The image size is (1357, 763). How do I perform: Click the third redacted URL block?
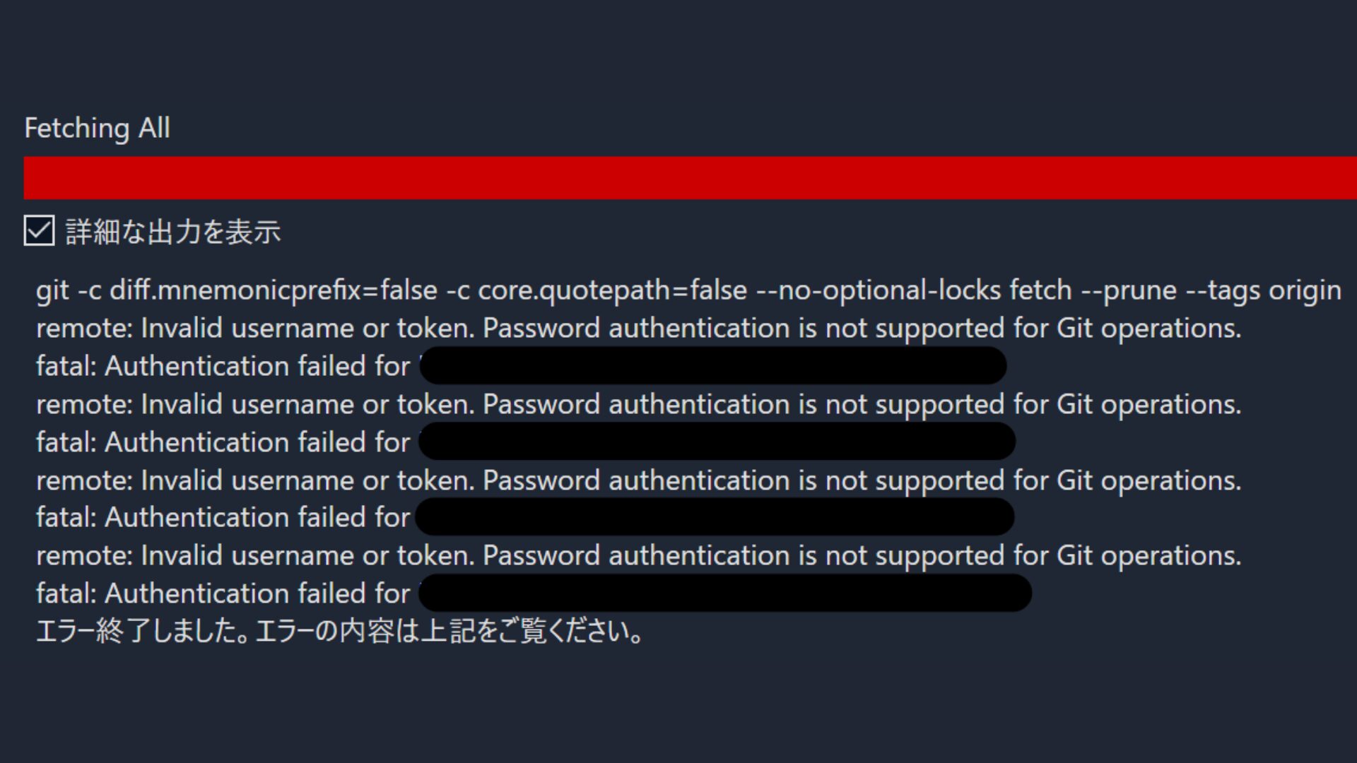tap(715, 516)
